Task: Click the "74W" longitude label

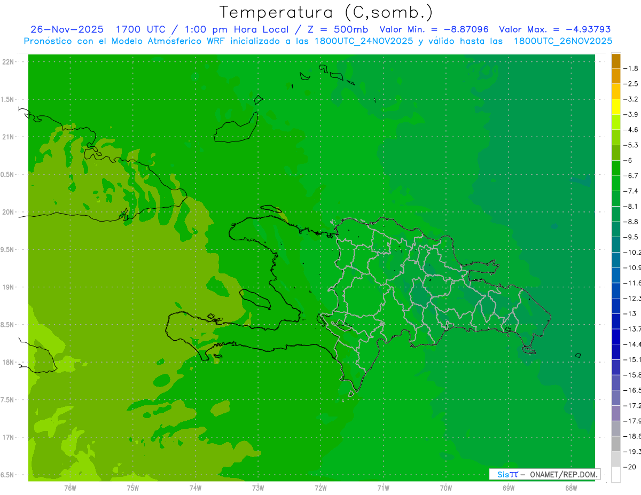Action: click(196, 488)
